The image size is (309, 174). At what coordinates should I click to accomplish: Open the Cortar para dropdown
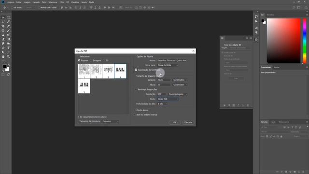click(168, 65)
